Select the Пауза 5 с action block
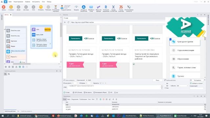The width and height of the screenshot is (210, 118). 16,57
